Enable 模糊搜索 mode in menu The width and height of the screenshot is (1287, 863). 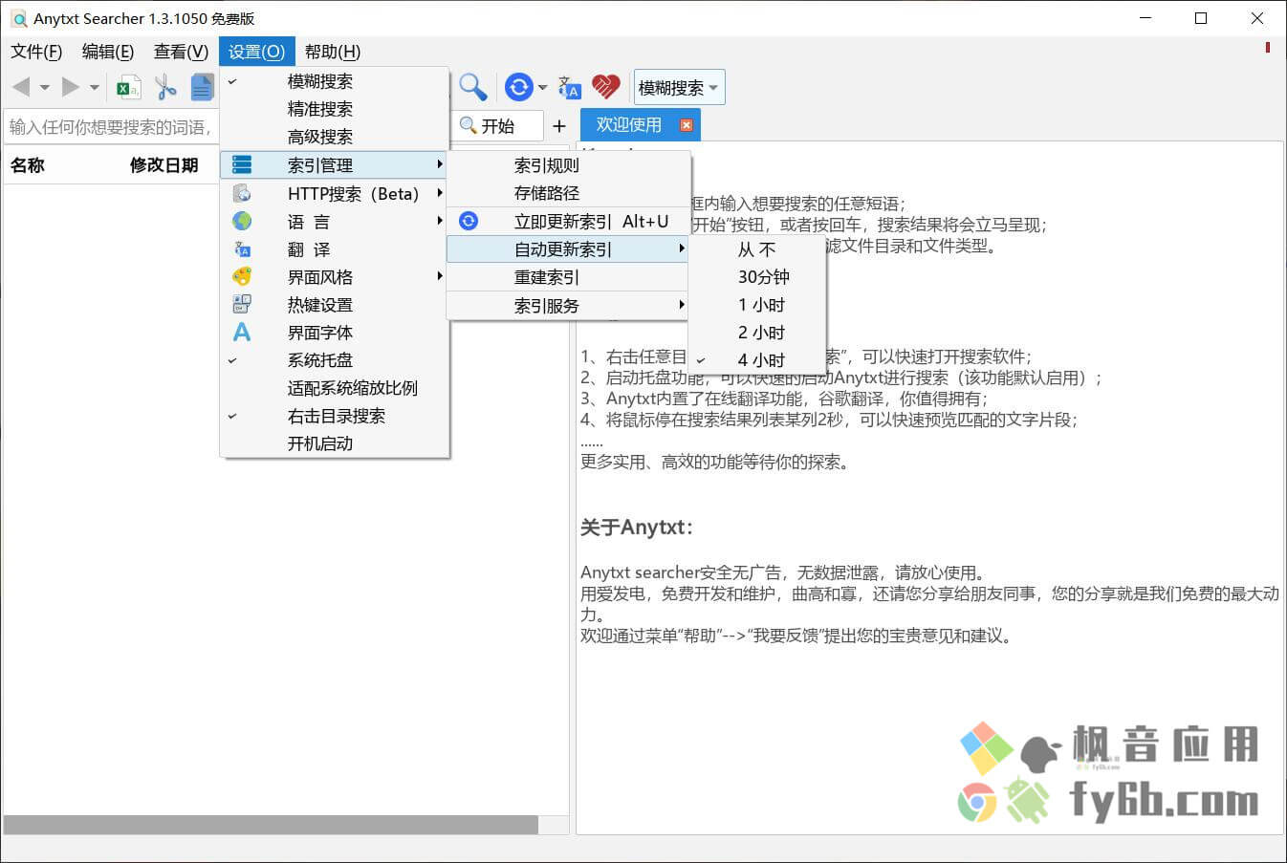click(335, 81)
